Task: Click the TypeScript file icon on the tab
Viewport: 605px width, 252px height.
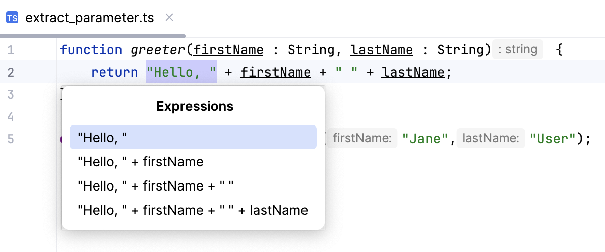Action: click(x=12, y=18)
